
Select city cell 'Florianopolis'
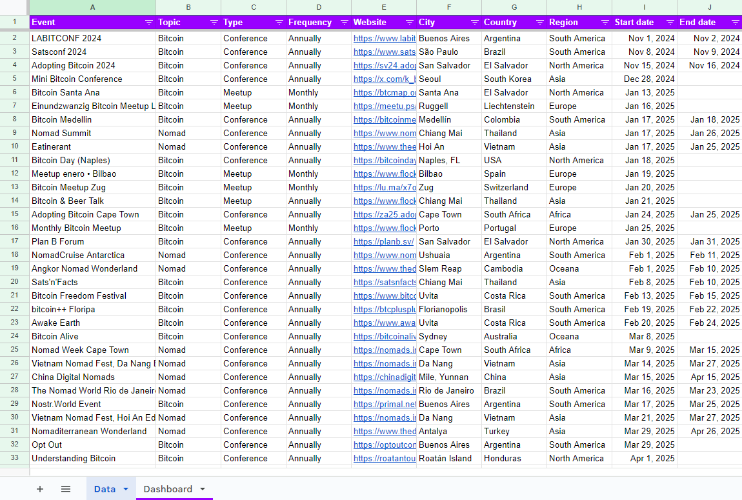449,310
